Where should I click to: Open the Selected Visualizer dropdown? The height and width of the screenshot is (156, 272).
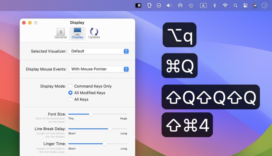pos(99,51)
